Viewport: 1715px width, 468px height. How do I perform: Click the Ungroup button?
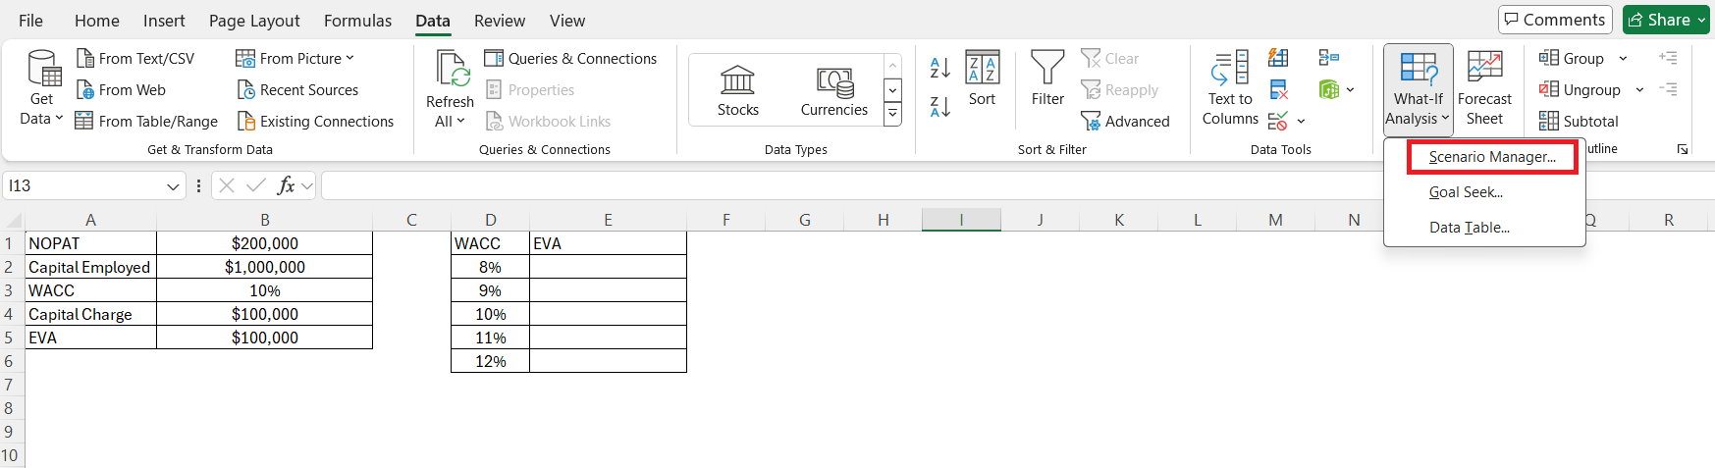(1581, 90)
